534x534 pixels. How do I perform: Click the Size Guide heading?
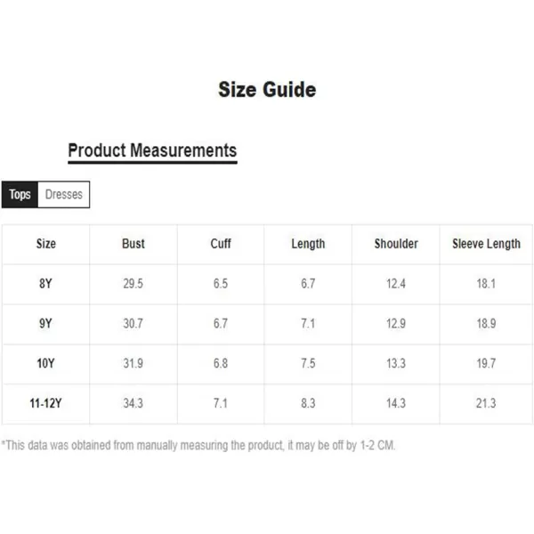tap(267, 90)
